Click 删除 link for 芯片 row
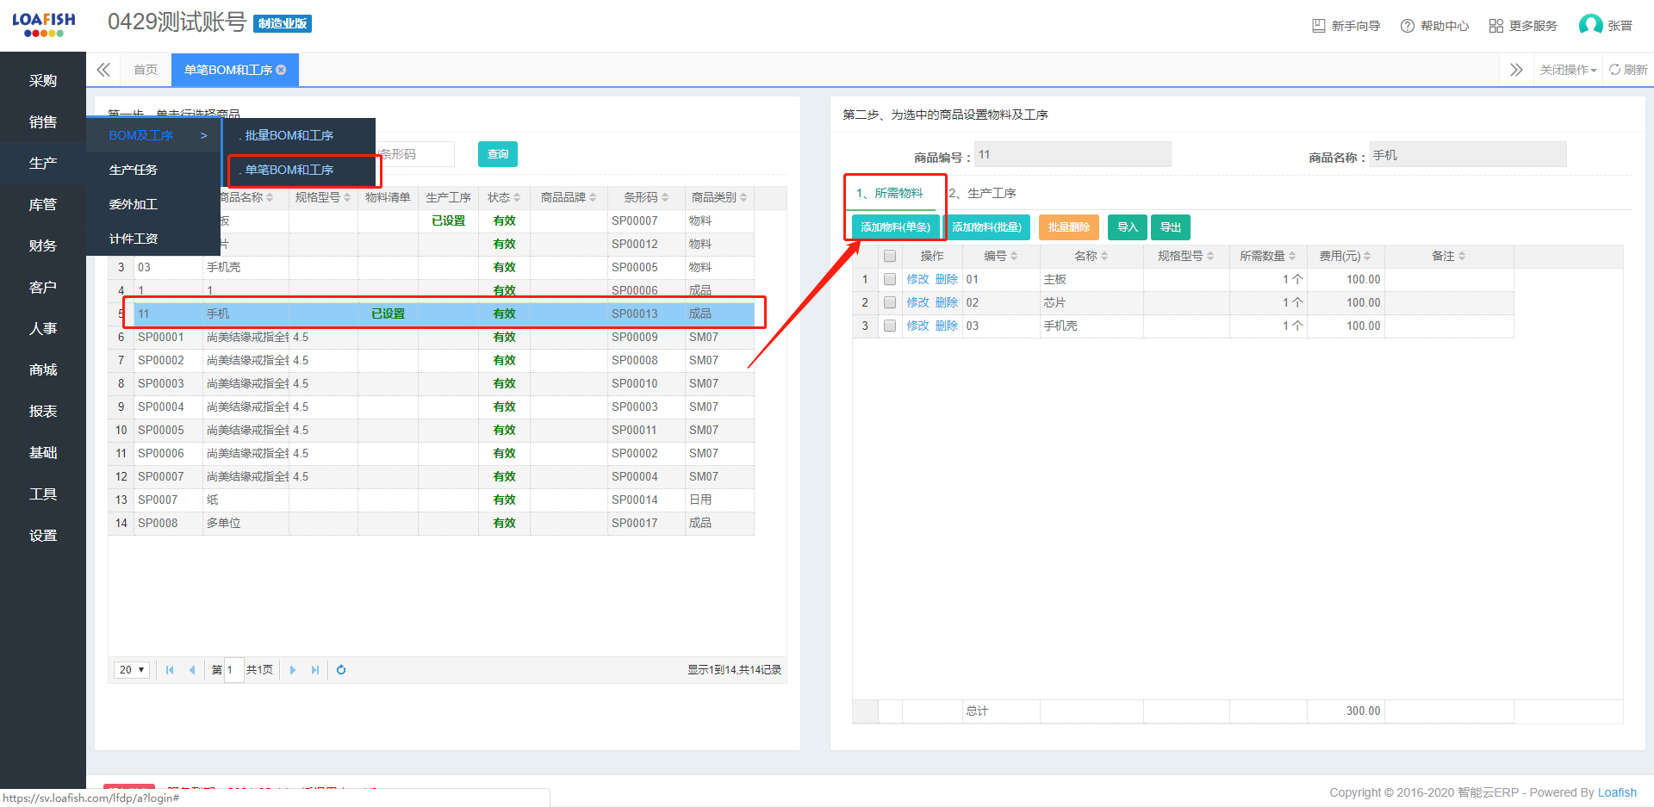1654x807 pixels. (947, 302)
